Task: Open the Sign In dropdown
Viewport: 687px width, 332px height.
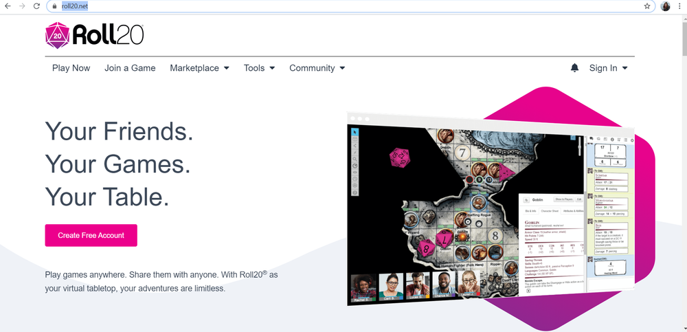Action: 609,68
